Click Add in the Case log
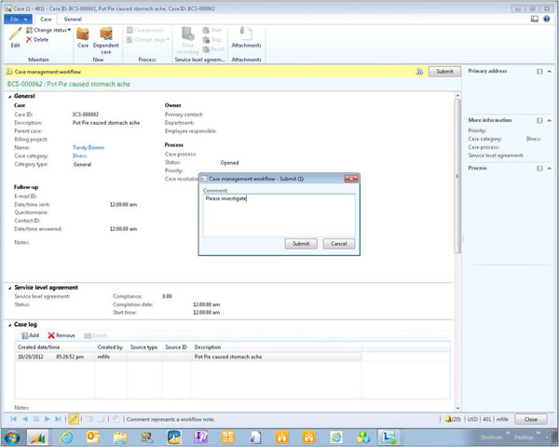The height and width of the screenshot is (447, 559). coord(28,335)
